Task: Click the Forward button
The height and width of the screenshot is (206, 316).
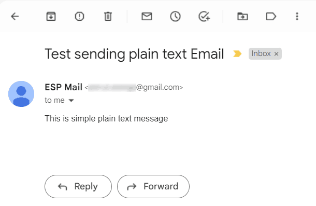Action: click(153, 186)
